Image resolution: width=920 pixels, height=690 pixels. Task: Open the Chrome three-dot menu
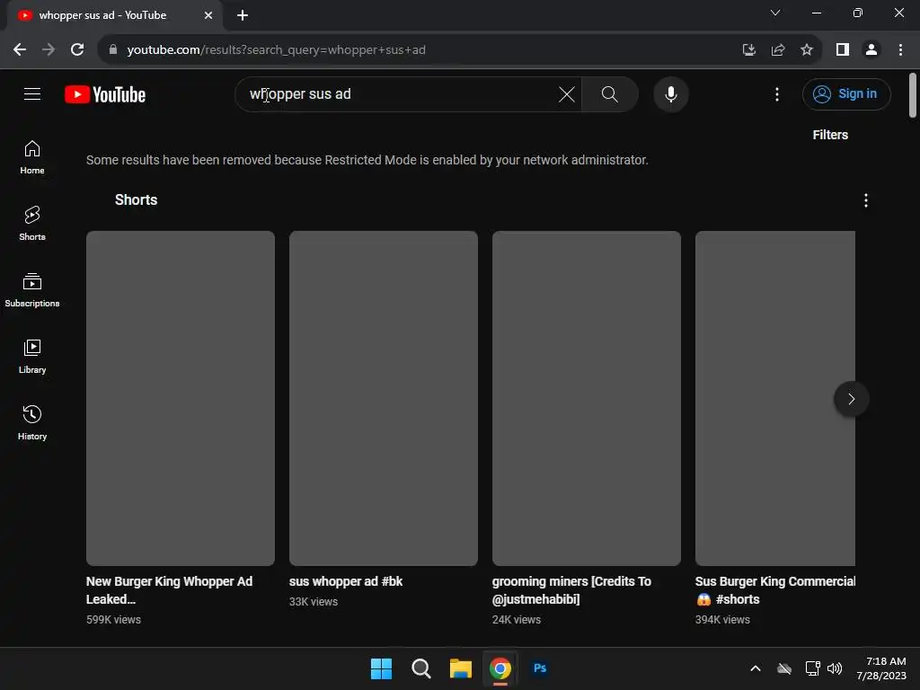(x=900, y=50)
